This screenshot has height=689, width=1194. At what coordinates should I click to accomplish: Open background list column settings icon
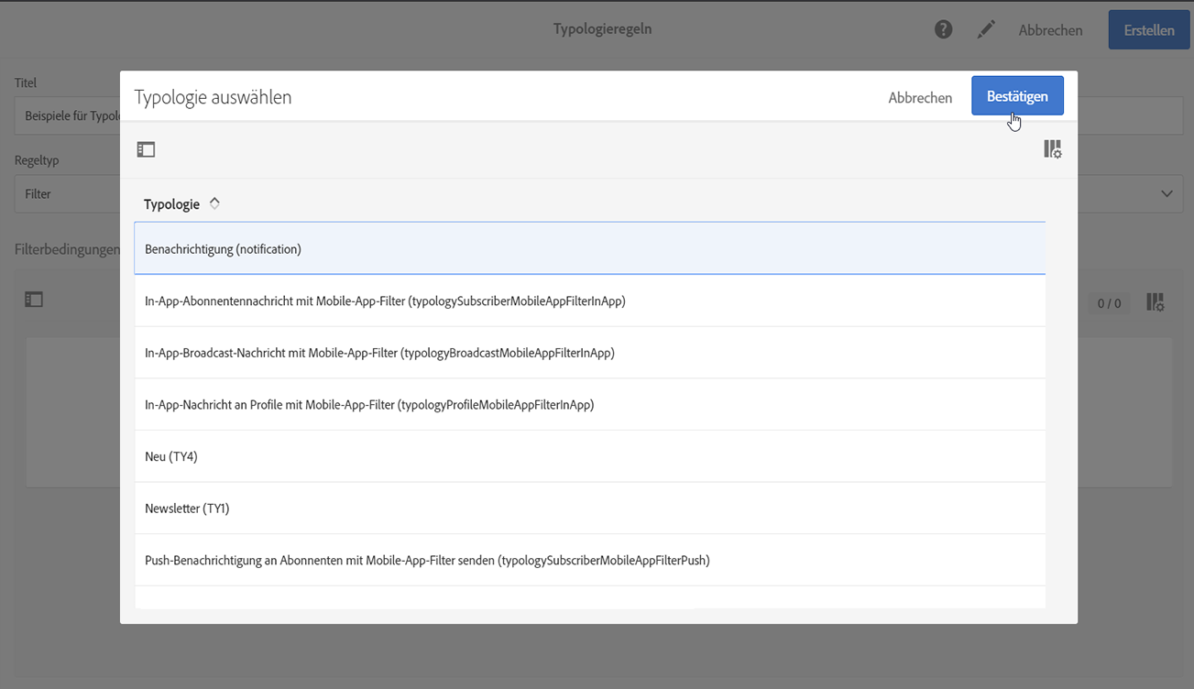(x=1155, y=302)
